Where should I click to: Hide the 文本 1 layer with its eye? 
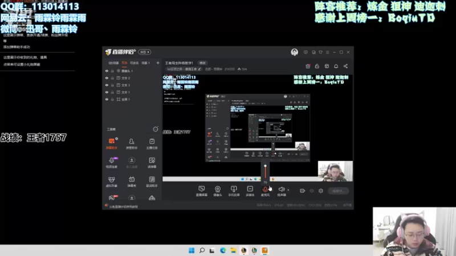(x=107, y=92)
